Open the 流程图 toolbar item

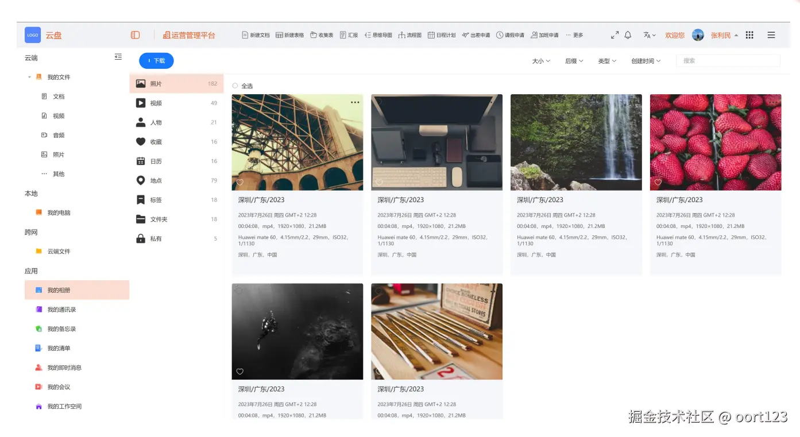[x=409, y=35]
